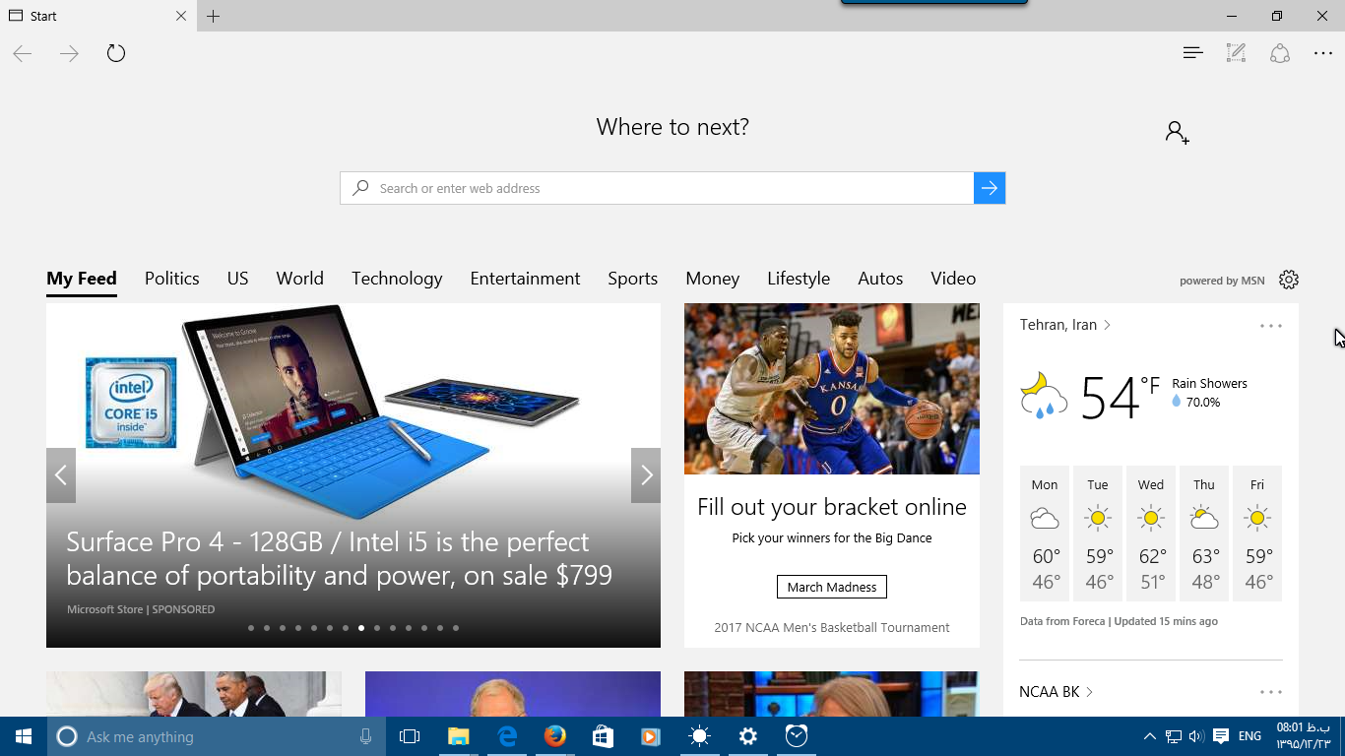Click Cortana Ask me anything box

[217, 736]
